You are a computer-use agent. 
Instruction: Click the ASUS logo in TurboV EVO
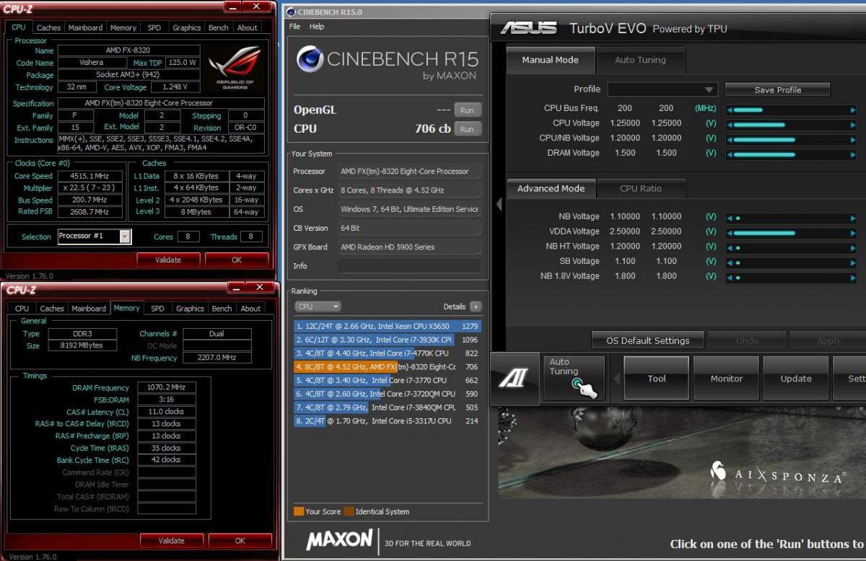528,28
